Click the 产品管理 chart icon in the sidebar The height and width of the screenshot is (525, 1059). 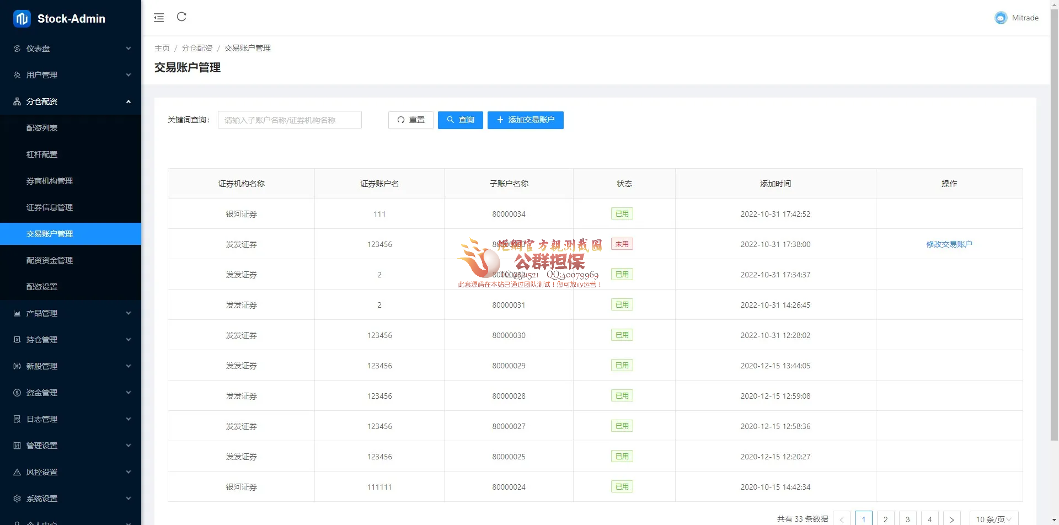point(17,313)
